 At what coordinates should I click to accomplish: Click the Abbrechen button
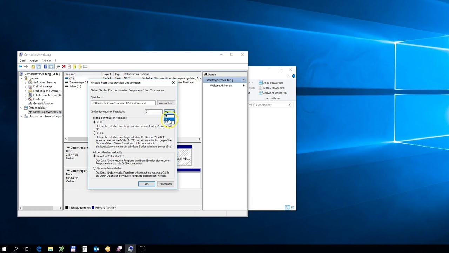point(166,184)
